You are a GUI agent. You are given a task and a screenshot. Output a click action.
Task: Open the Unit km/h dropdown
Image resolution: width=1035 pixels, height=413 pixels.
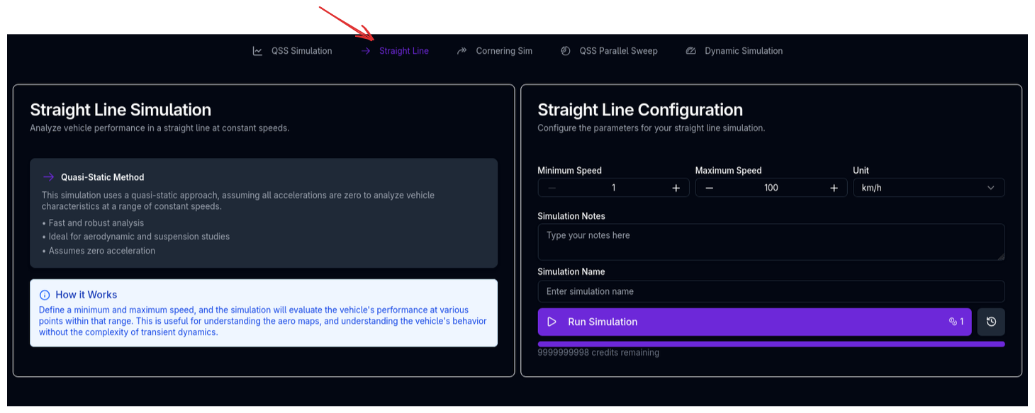pos(929,188)
